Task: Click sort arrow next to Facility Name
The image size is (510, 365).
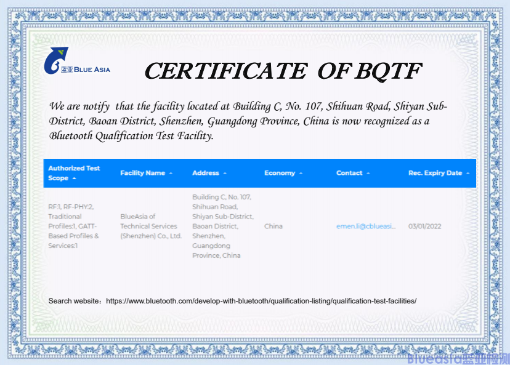Action: coord(171,174)
